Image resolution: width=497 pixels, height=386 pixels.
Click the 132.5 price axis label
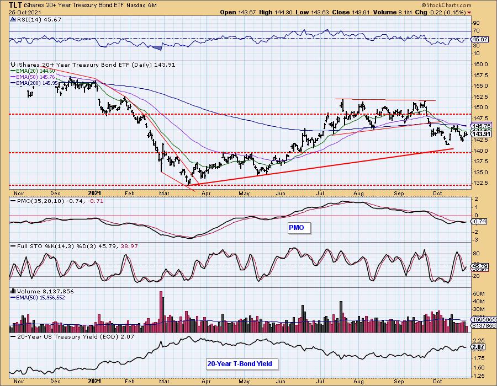tap(480, 183)
